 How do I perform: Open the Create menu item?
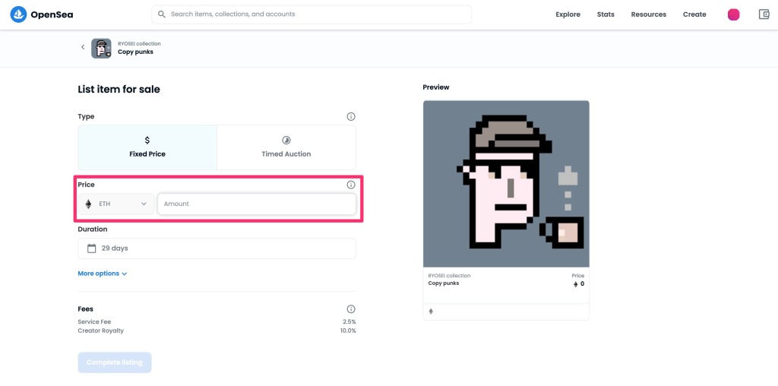pyautogui.click(x=694, y=14)
